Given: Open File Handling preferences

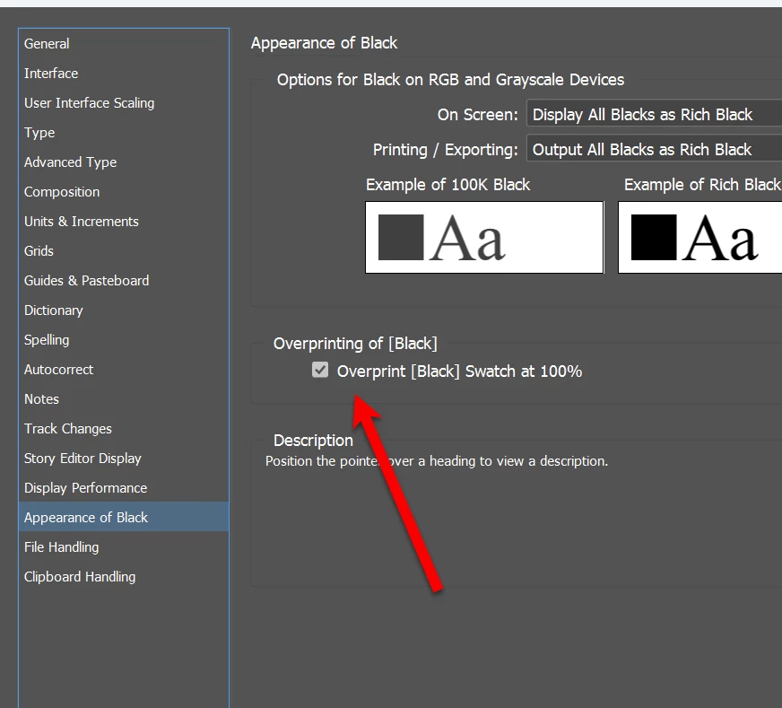Looking at the screenshot, I should point(124,546).
